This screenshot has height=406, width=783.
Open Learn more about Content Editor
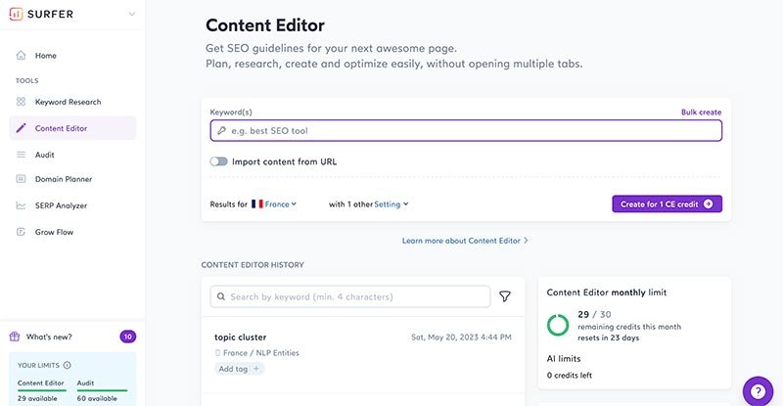point(465,241)
